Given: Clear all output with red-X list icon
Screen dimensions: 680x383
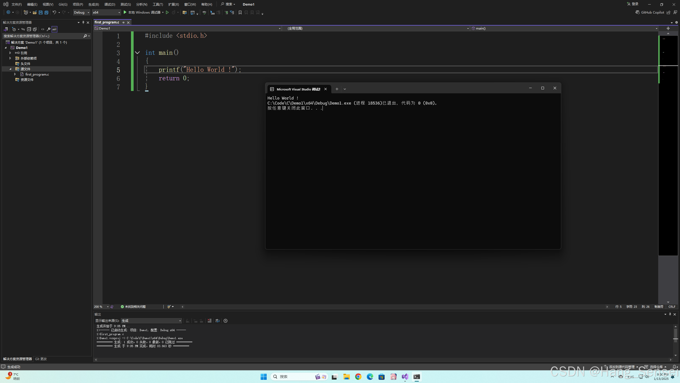Looking at the screenshot, I should click(x=210, y=321).
